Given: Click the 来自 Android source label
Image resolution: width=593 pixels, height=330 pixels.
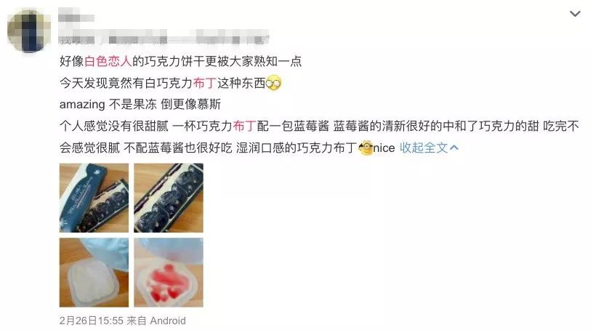Looking at the screenshot, I should [156, 321].
